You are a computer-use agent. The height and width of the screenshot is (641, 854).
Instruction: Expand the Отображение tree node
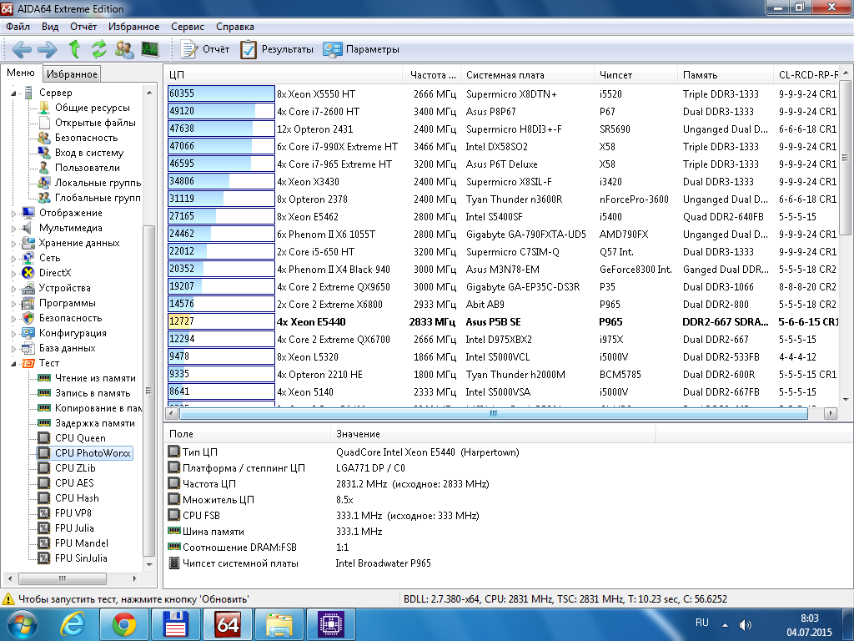click(x=13, y=214)
